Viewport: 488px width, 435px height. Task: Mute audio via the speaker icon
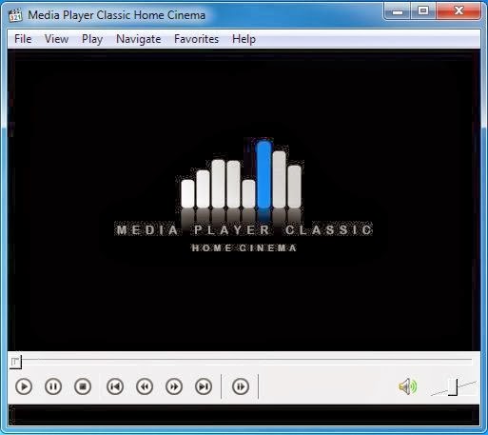coord(408,386)
